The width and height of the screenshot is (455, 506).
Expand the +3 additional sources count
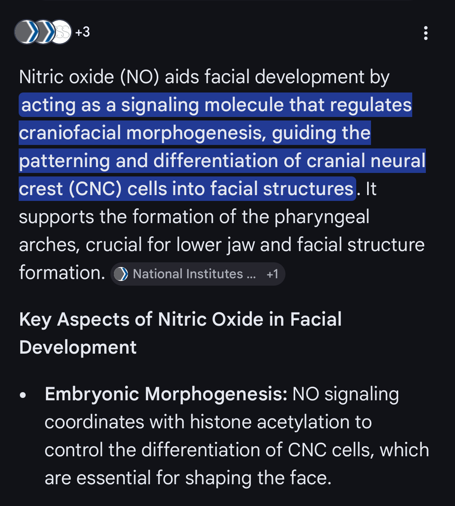click(82, 32)
